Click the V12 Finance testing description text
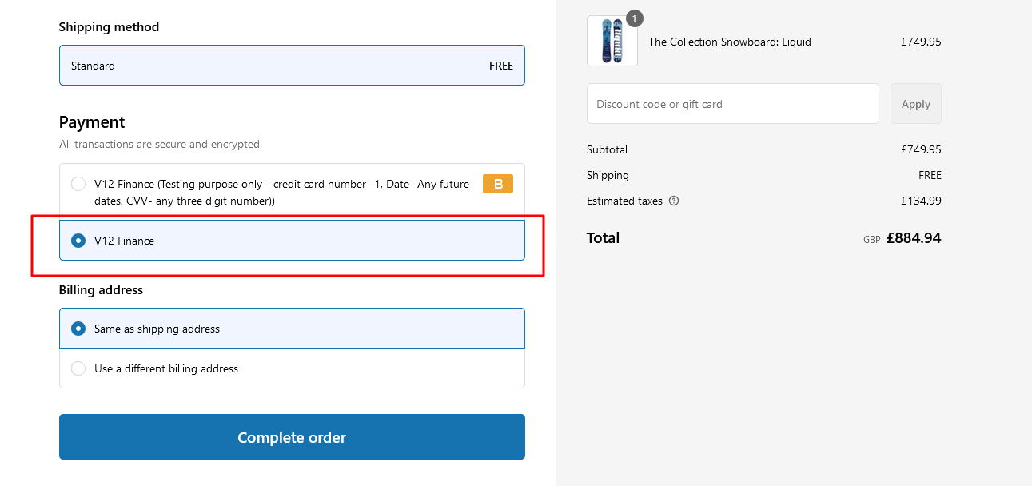The image size is (1032, 486). click(281, 193)
